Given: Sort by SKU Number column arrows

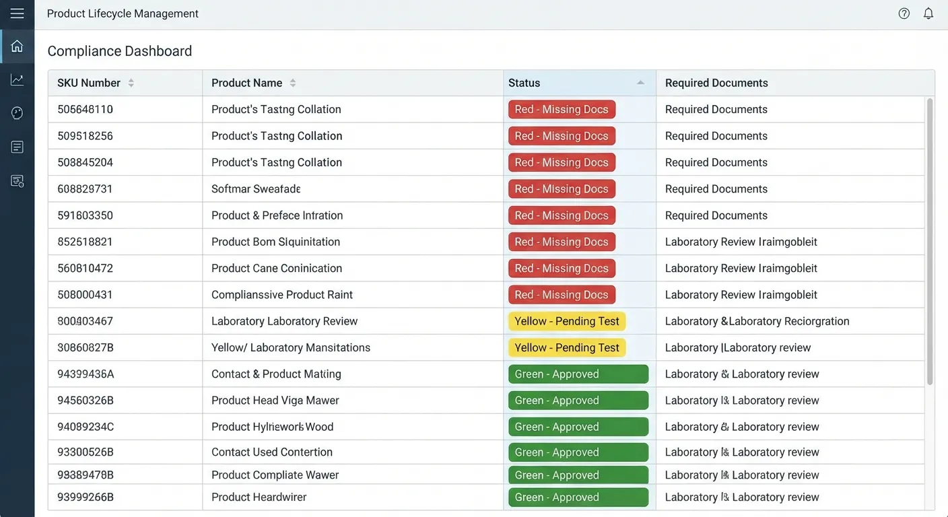Looking at the screenshot, I should pos(131,83).
